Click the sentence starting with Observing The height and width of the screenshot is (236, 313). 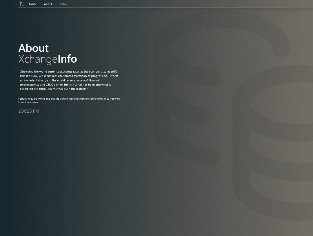[68, 72]
